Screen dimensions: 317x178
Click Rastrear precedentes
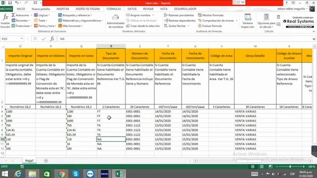point(179,15)
